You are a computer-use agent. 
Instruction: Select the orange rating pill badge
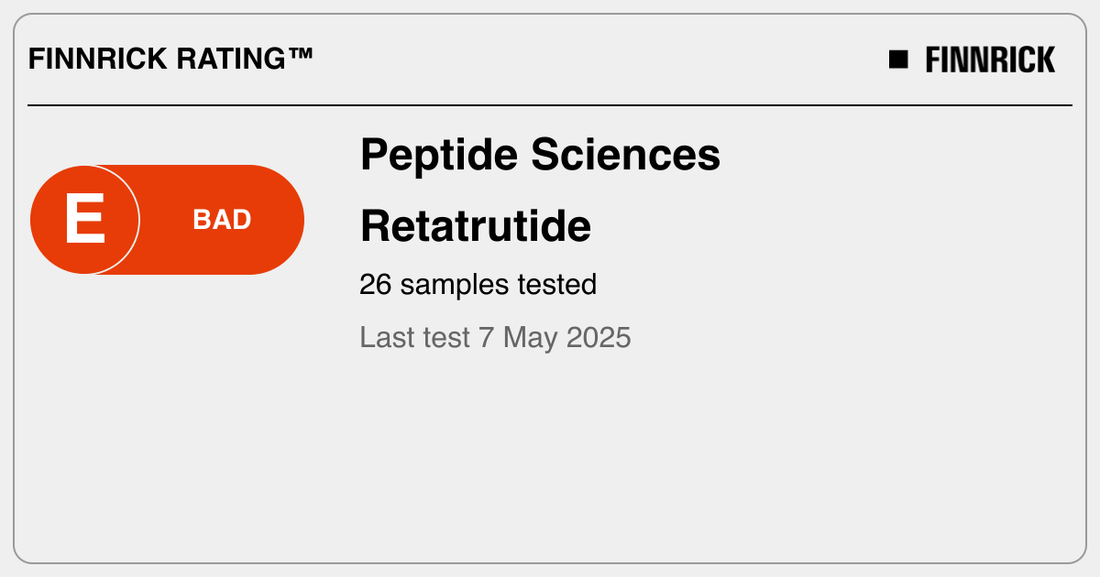167,220
